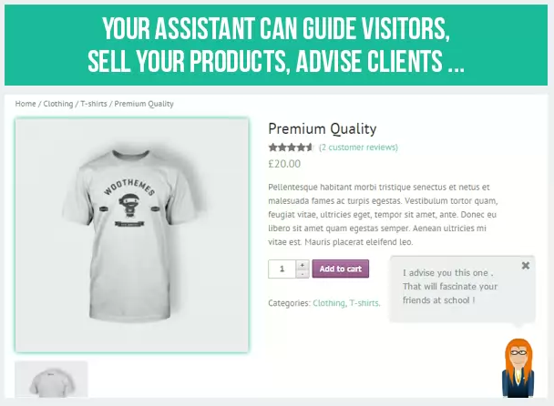This screenshot has width=554, height=406.
Task: Click the star rating icons
Action: tap(291, 147)
